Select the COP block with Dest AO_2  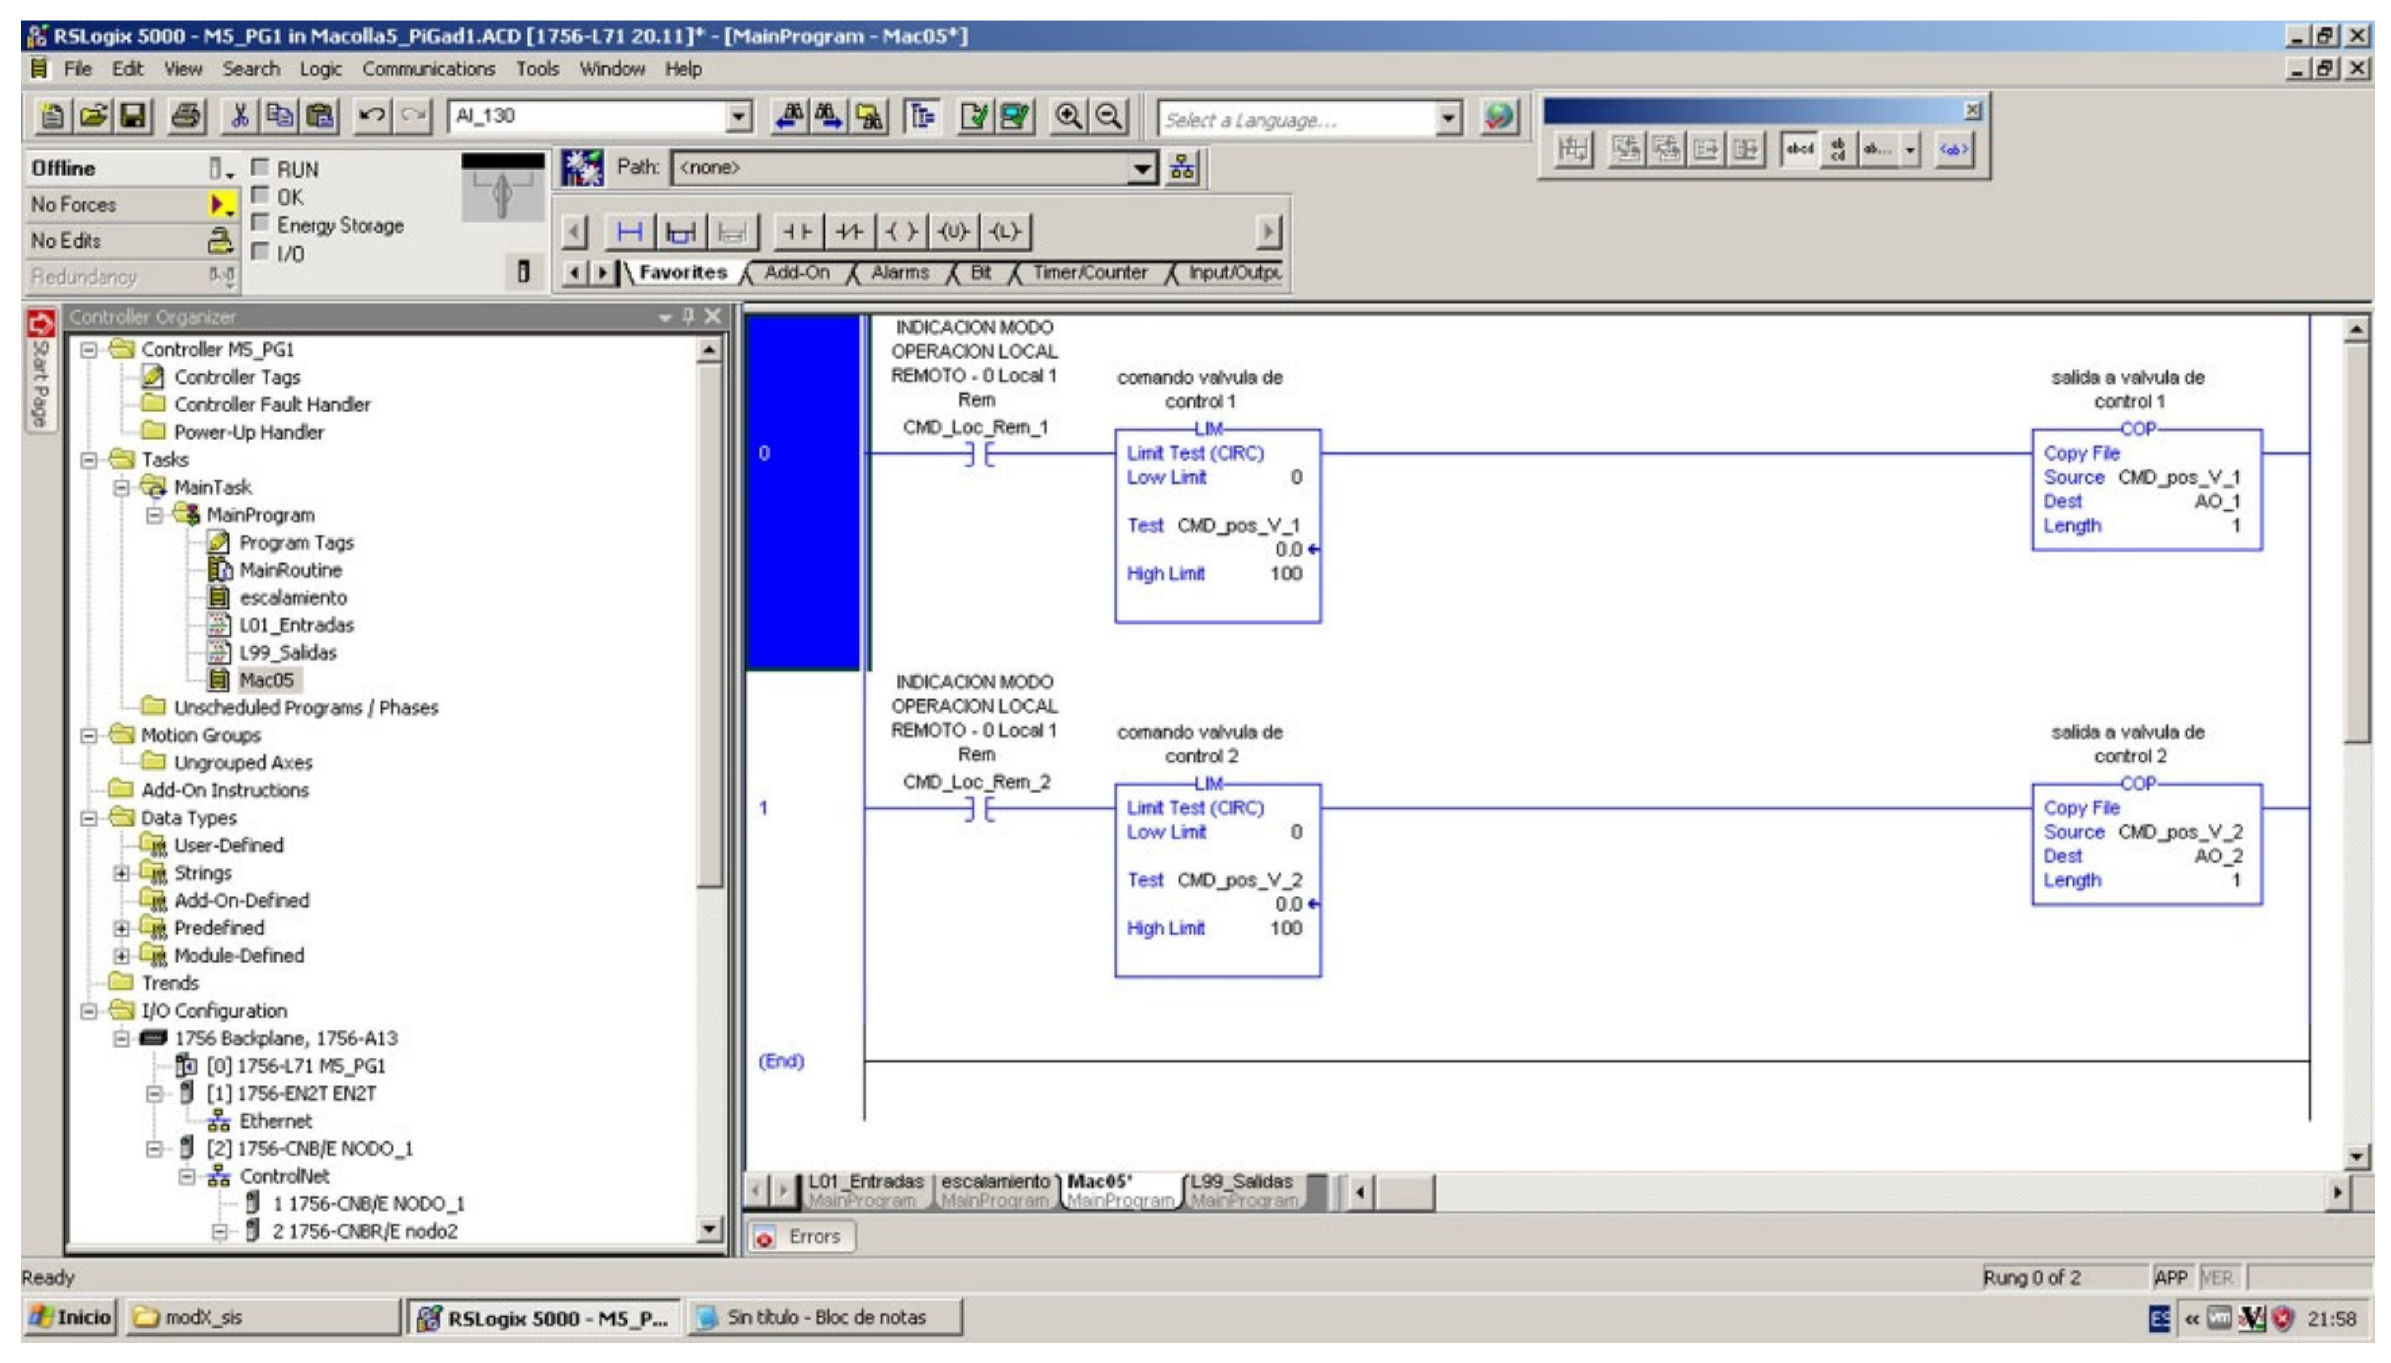2146,845
